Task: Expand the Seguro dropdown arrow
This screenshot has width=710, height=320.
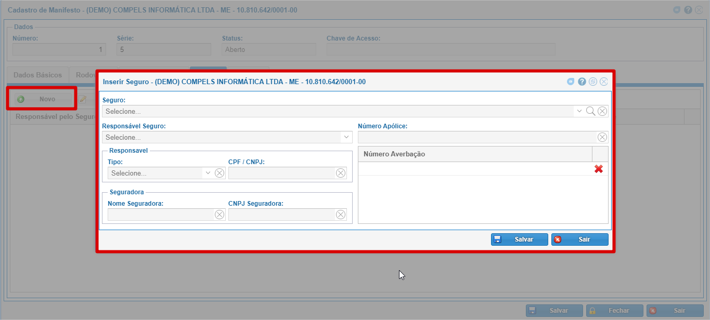Action: click(x=579, y=111)
